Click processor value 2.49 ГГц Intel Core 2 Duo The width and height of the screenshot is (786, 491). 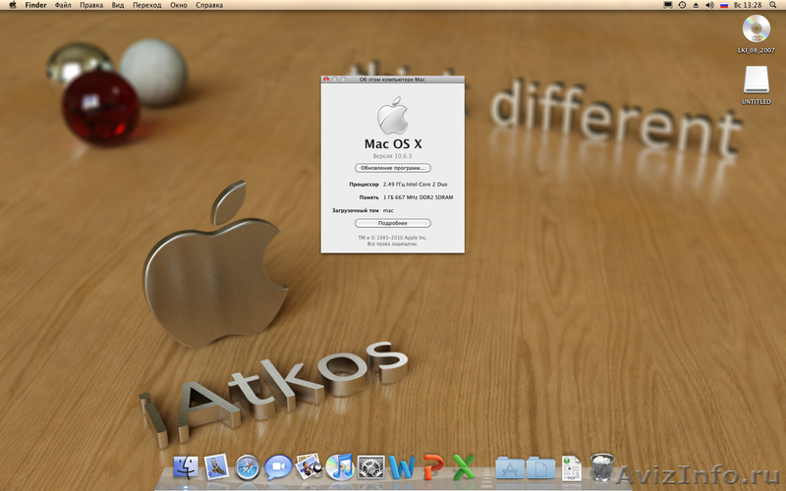(x=415, y=185)
